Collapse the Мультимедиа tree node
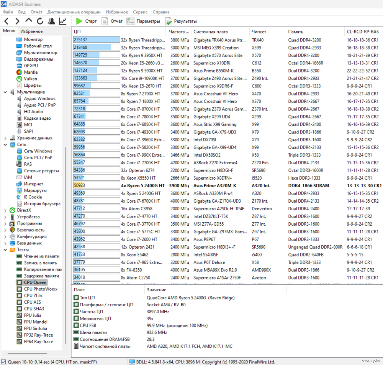 click(x=5, y=92)
